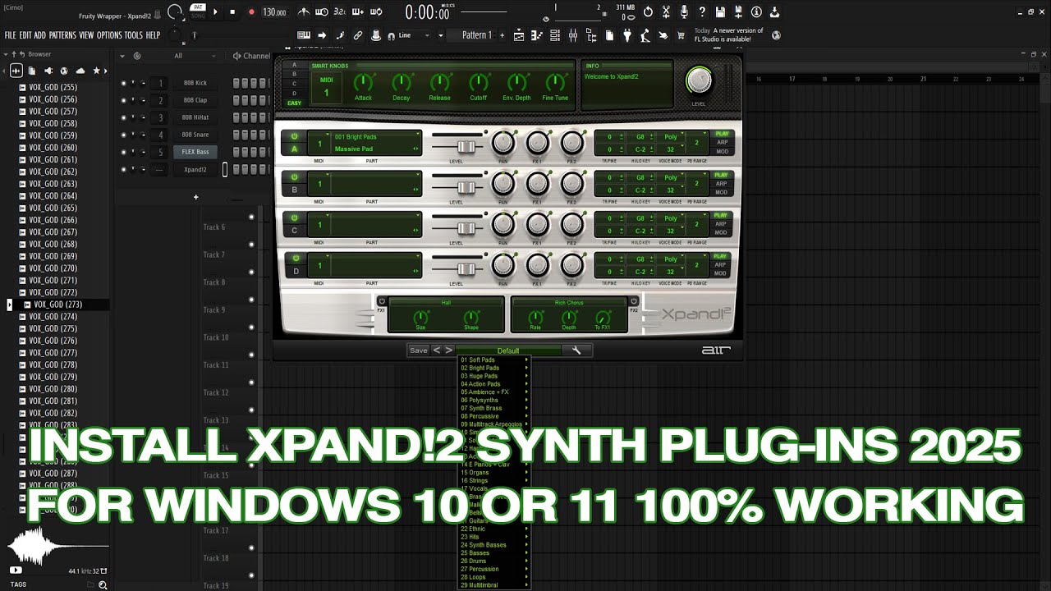Viewport: 1051px width, 591px height.
Task: Expand 02 Bright Pads submenu
Action: click(494, 368)
